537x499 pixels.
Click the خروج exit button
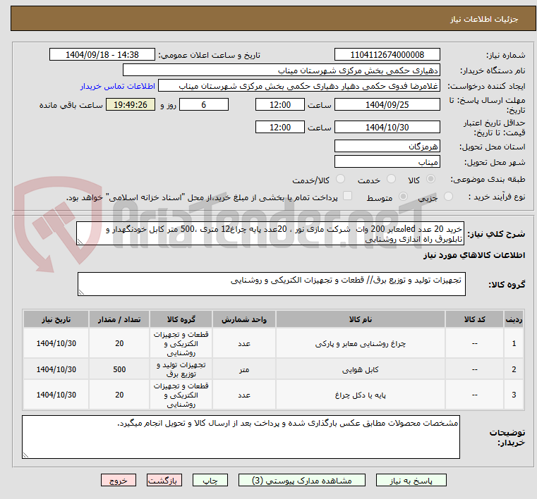[118, 480]
